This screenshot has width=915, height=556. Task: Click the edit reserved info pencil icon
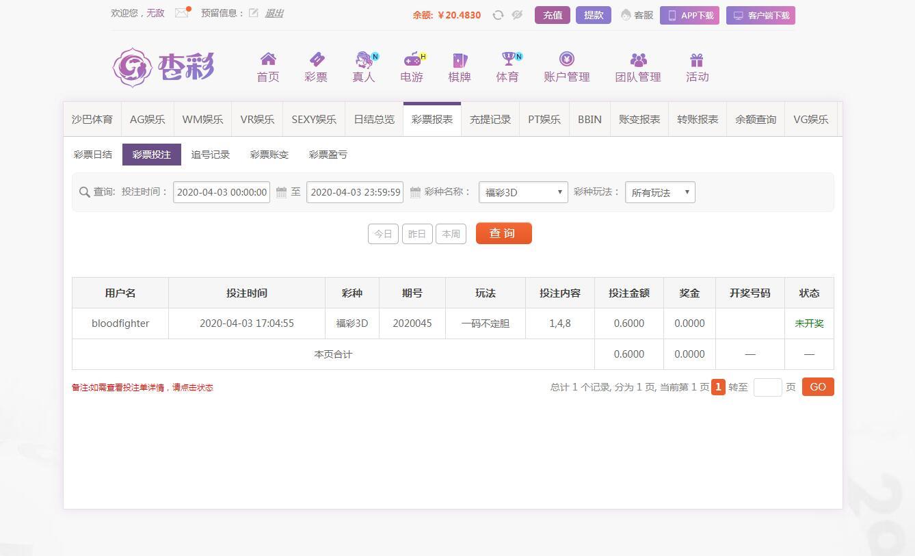pyautogui.click(x=254, y=13)
